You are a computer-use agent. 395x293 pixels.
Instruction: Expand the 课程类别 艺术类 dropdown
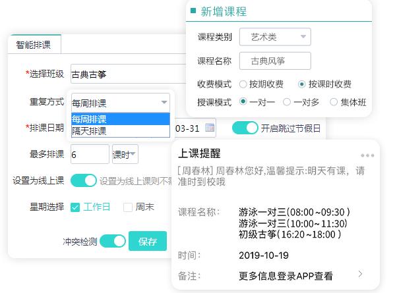[x=275, y=37]
